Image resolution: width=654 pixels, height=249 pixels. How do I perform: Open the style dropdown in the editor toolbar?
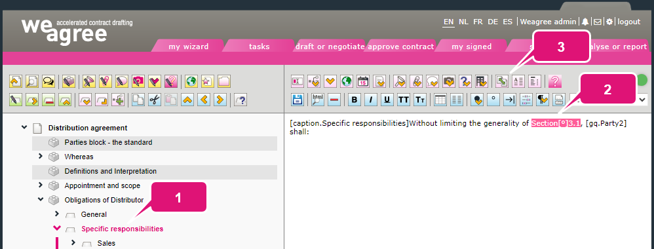[x=642, y=99]
